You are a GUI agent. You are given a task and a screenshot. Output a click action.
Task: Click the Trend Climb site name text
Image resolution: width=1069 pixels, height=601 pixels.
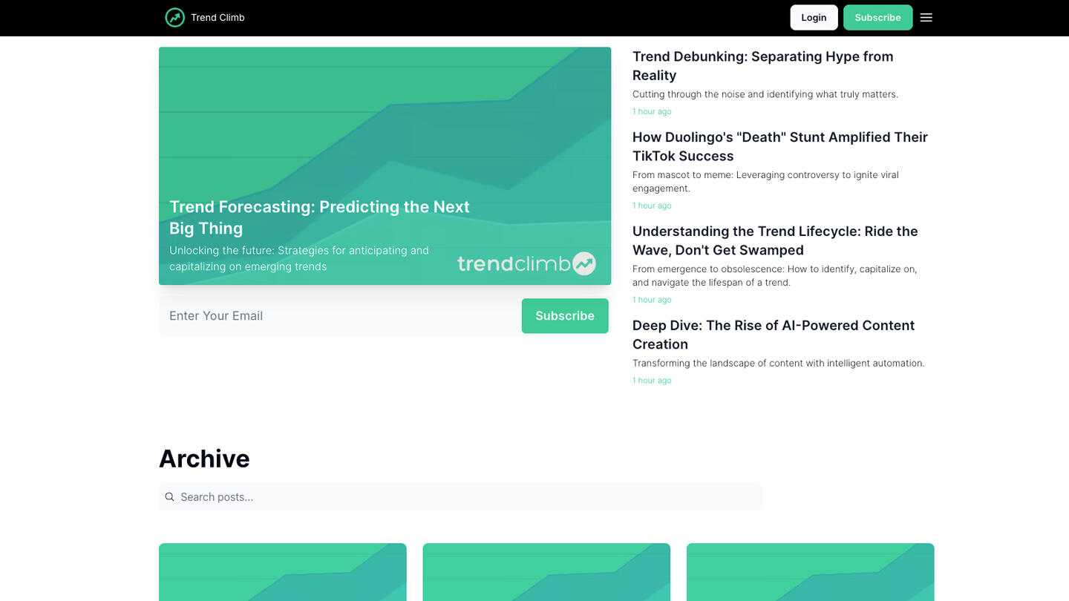pos(218,18)
